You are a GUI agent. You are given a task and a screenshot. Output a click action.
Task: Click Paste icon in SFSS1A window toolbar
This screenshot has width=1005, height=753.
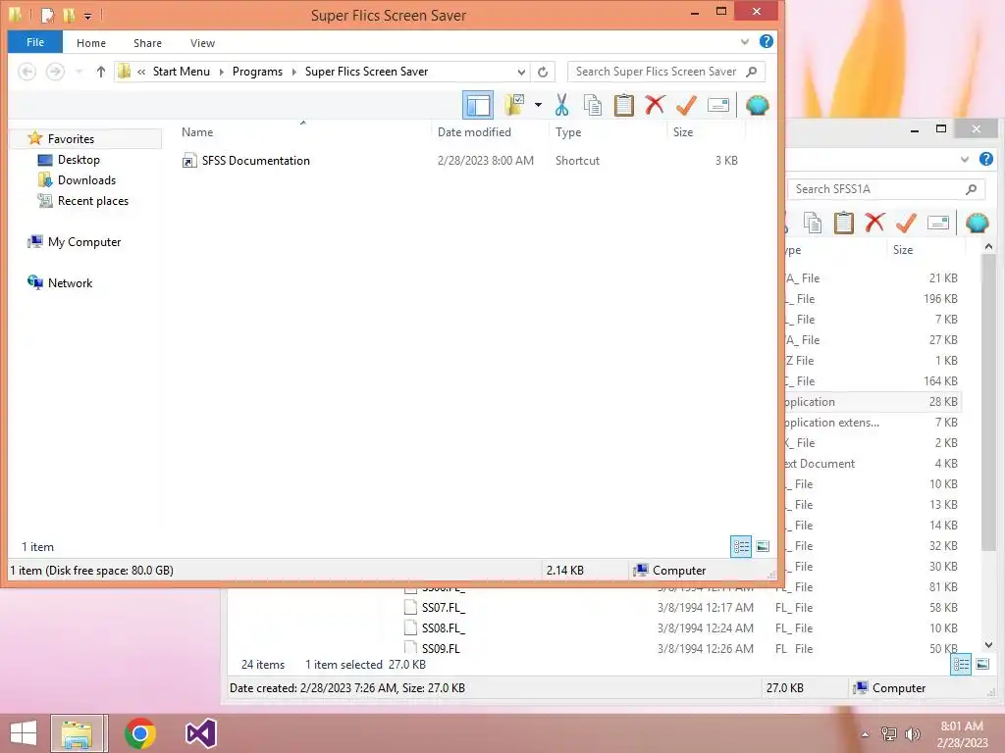[x=843, y=223]
